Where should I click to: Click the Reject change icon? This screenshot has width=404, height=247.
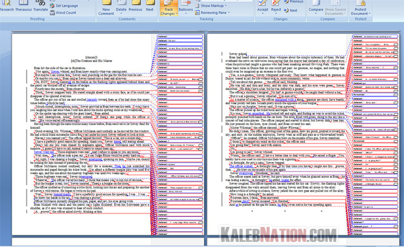(276, 4)
